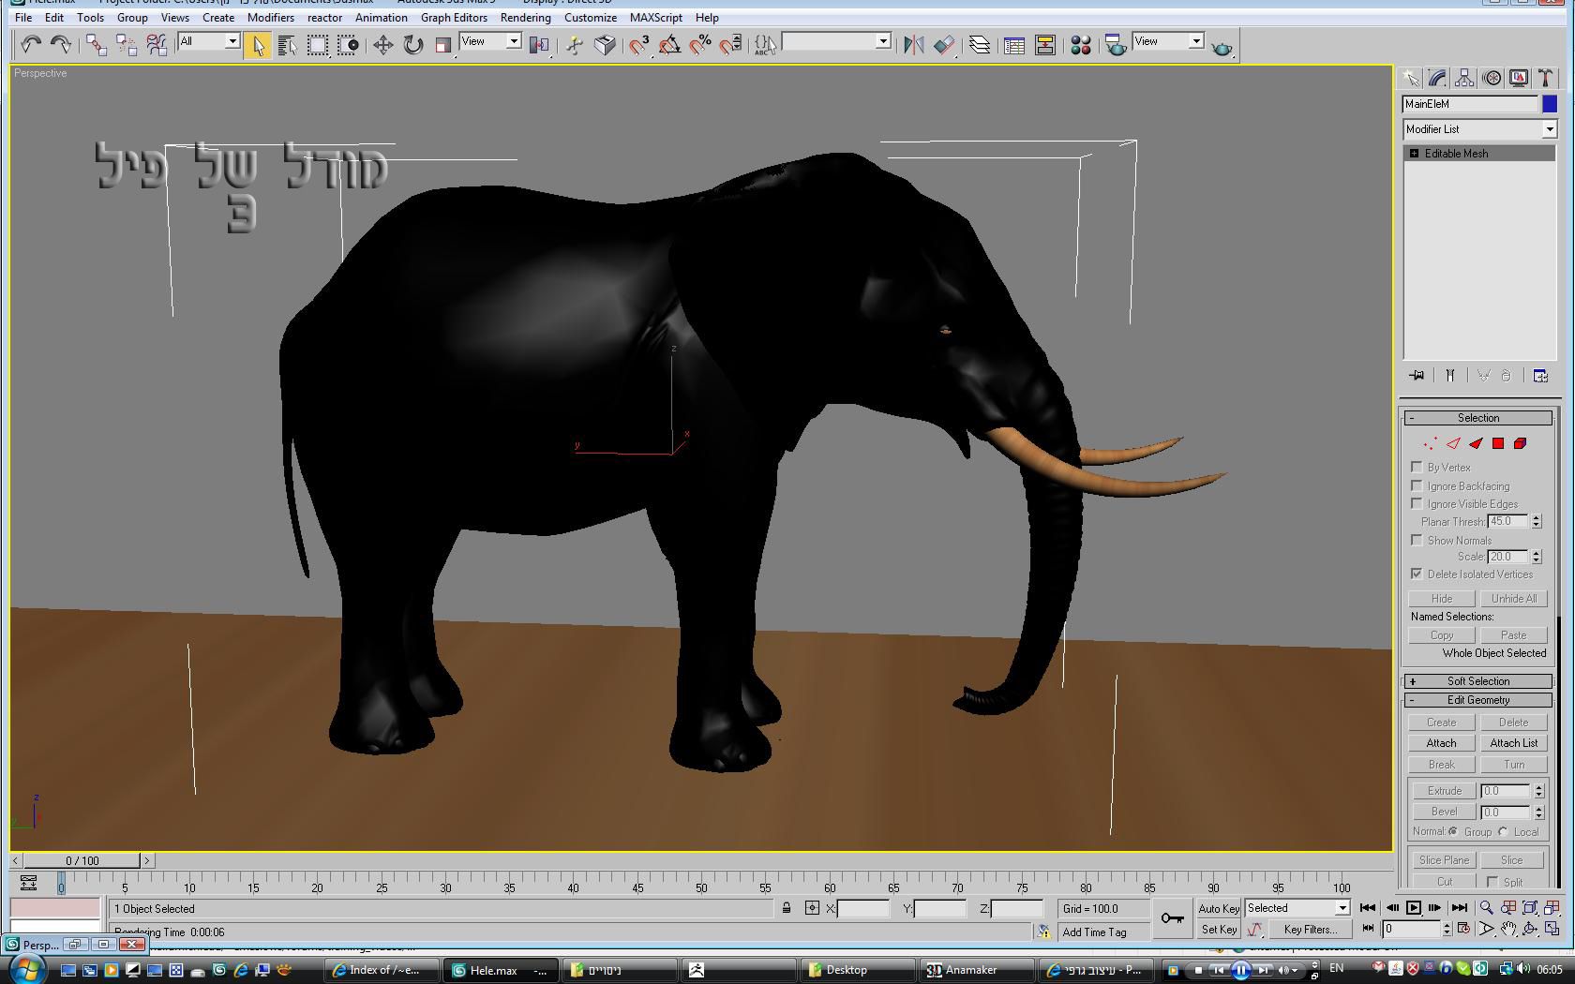Screen dimensions: 1575x984
Task: Switch to the Display command panel tab
Action: click(1519, 78)
